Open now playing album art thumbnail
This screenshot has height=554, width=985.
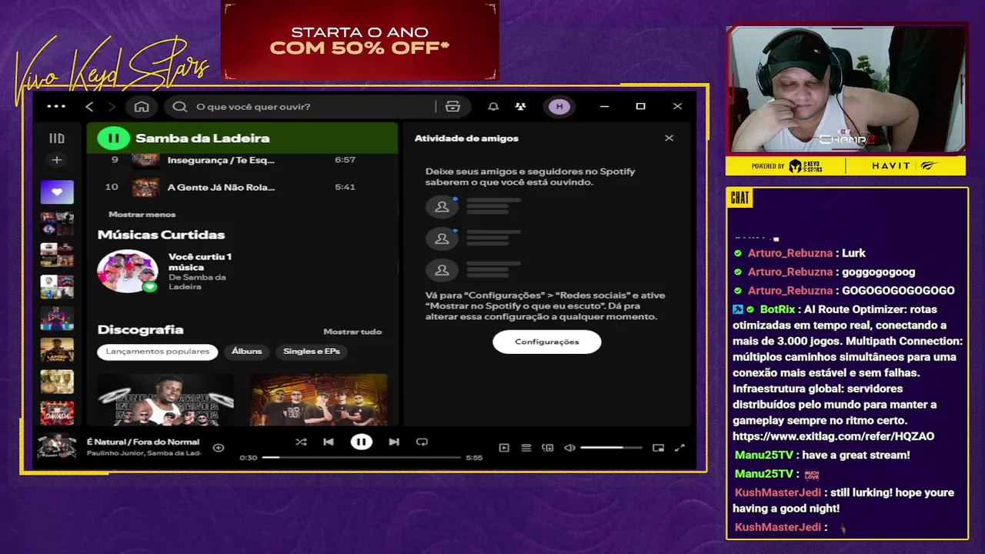57,447
